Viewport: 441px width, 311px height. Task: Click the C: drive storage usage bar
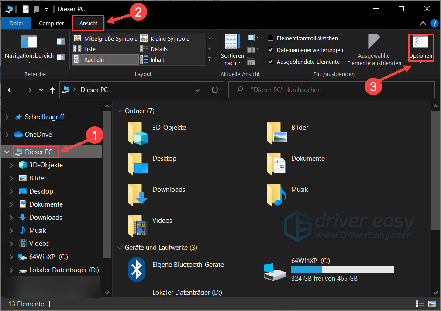click(342, 269)
